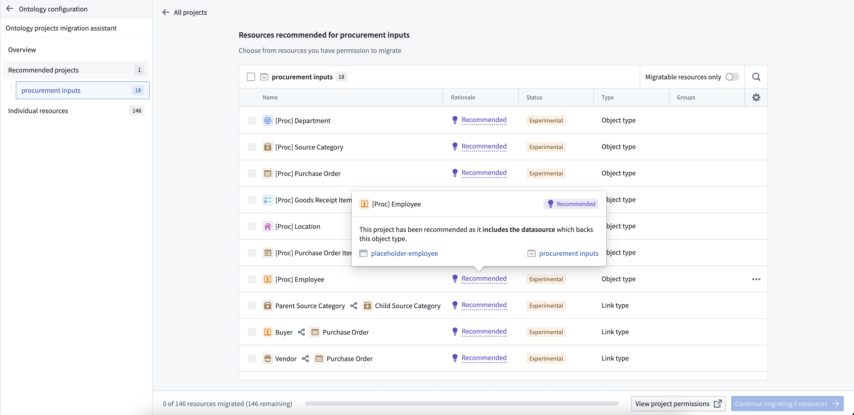Open the ellipsis menu on the [Proc] Employee row
This screenshot has height=415, width=854.
coord(756,279)
